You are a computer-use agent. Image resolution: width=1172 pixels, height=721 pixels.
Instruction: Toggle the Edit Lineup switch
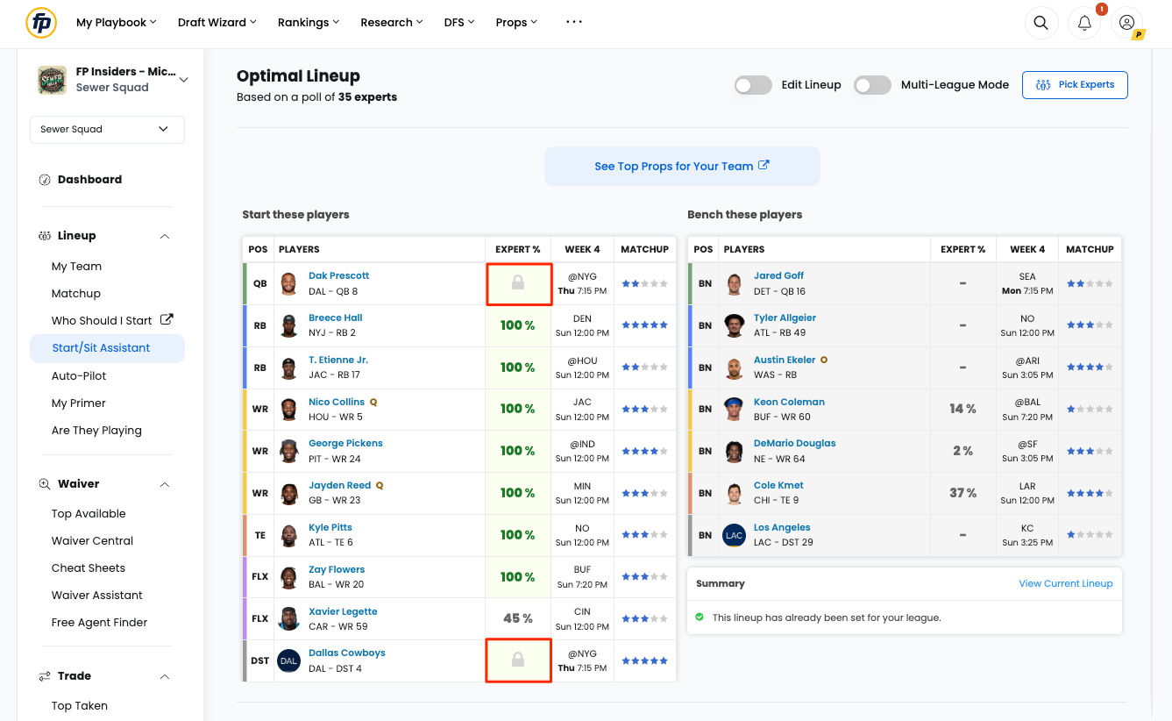click(x=754, y=85)
